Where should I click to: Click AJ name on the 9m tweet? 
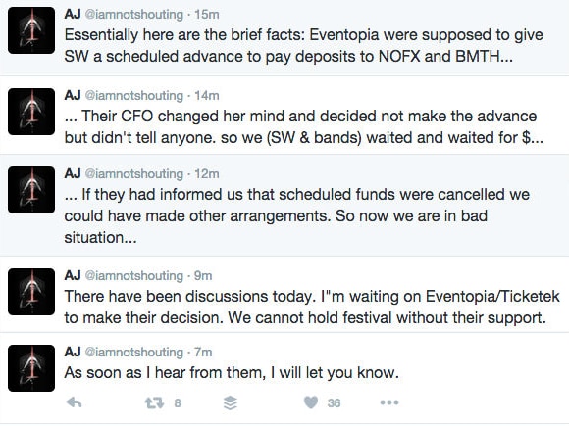click(x=73, y=275)
